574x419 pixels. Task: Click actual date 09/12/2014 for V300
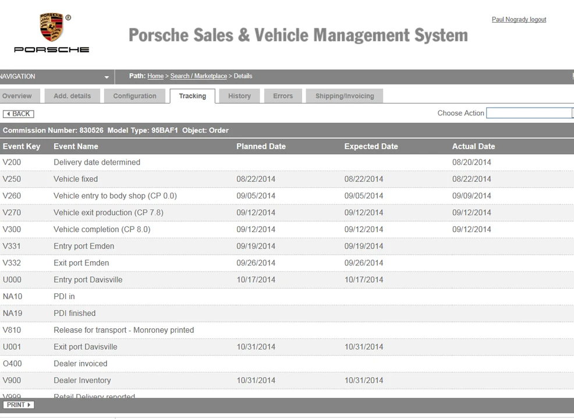pyautogui.click(x=472, y=229)
